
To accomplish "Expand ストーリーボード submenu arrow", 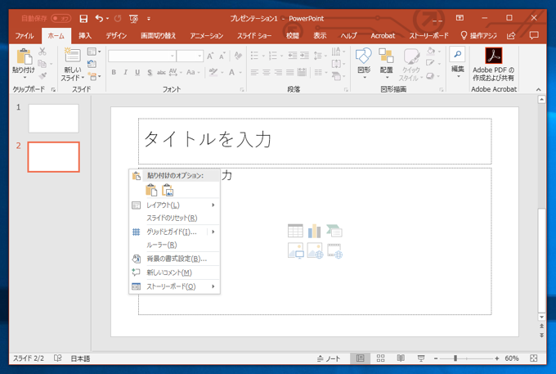I will (213, 286).
